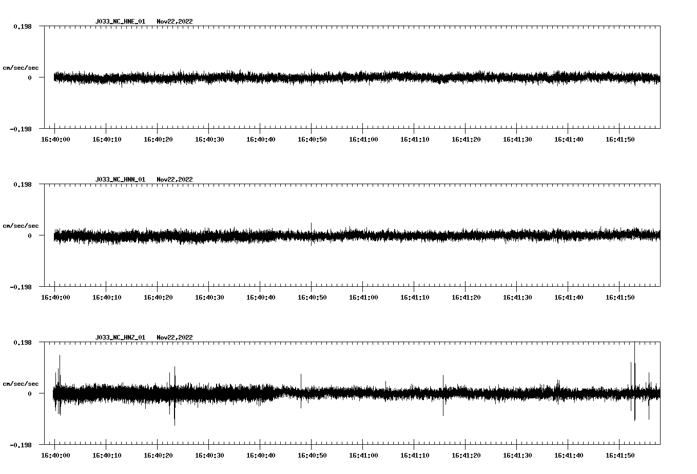Viewport: 697px width, 474px height.
Task: Click the 16:40:30 time label on HNZ plot
Action: click(x=209, y=456)
